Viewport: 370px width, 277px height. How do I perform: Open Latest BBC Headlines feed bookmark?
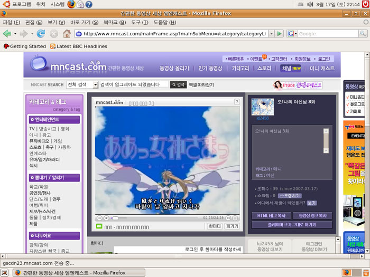(x=79, y=46)
